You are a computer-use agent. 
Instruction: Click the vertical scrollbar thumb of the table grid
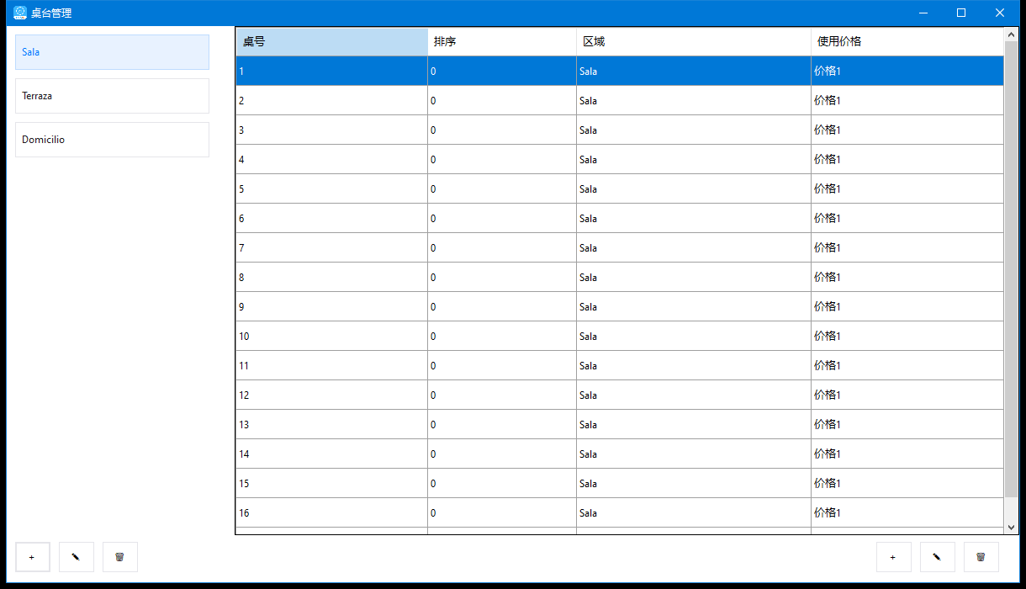(x=1012, y=269)
